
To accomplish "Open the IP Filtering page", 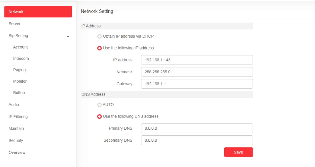I will point(18,117).
